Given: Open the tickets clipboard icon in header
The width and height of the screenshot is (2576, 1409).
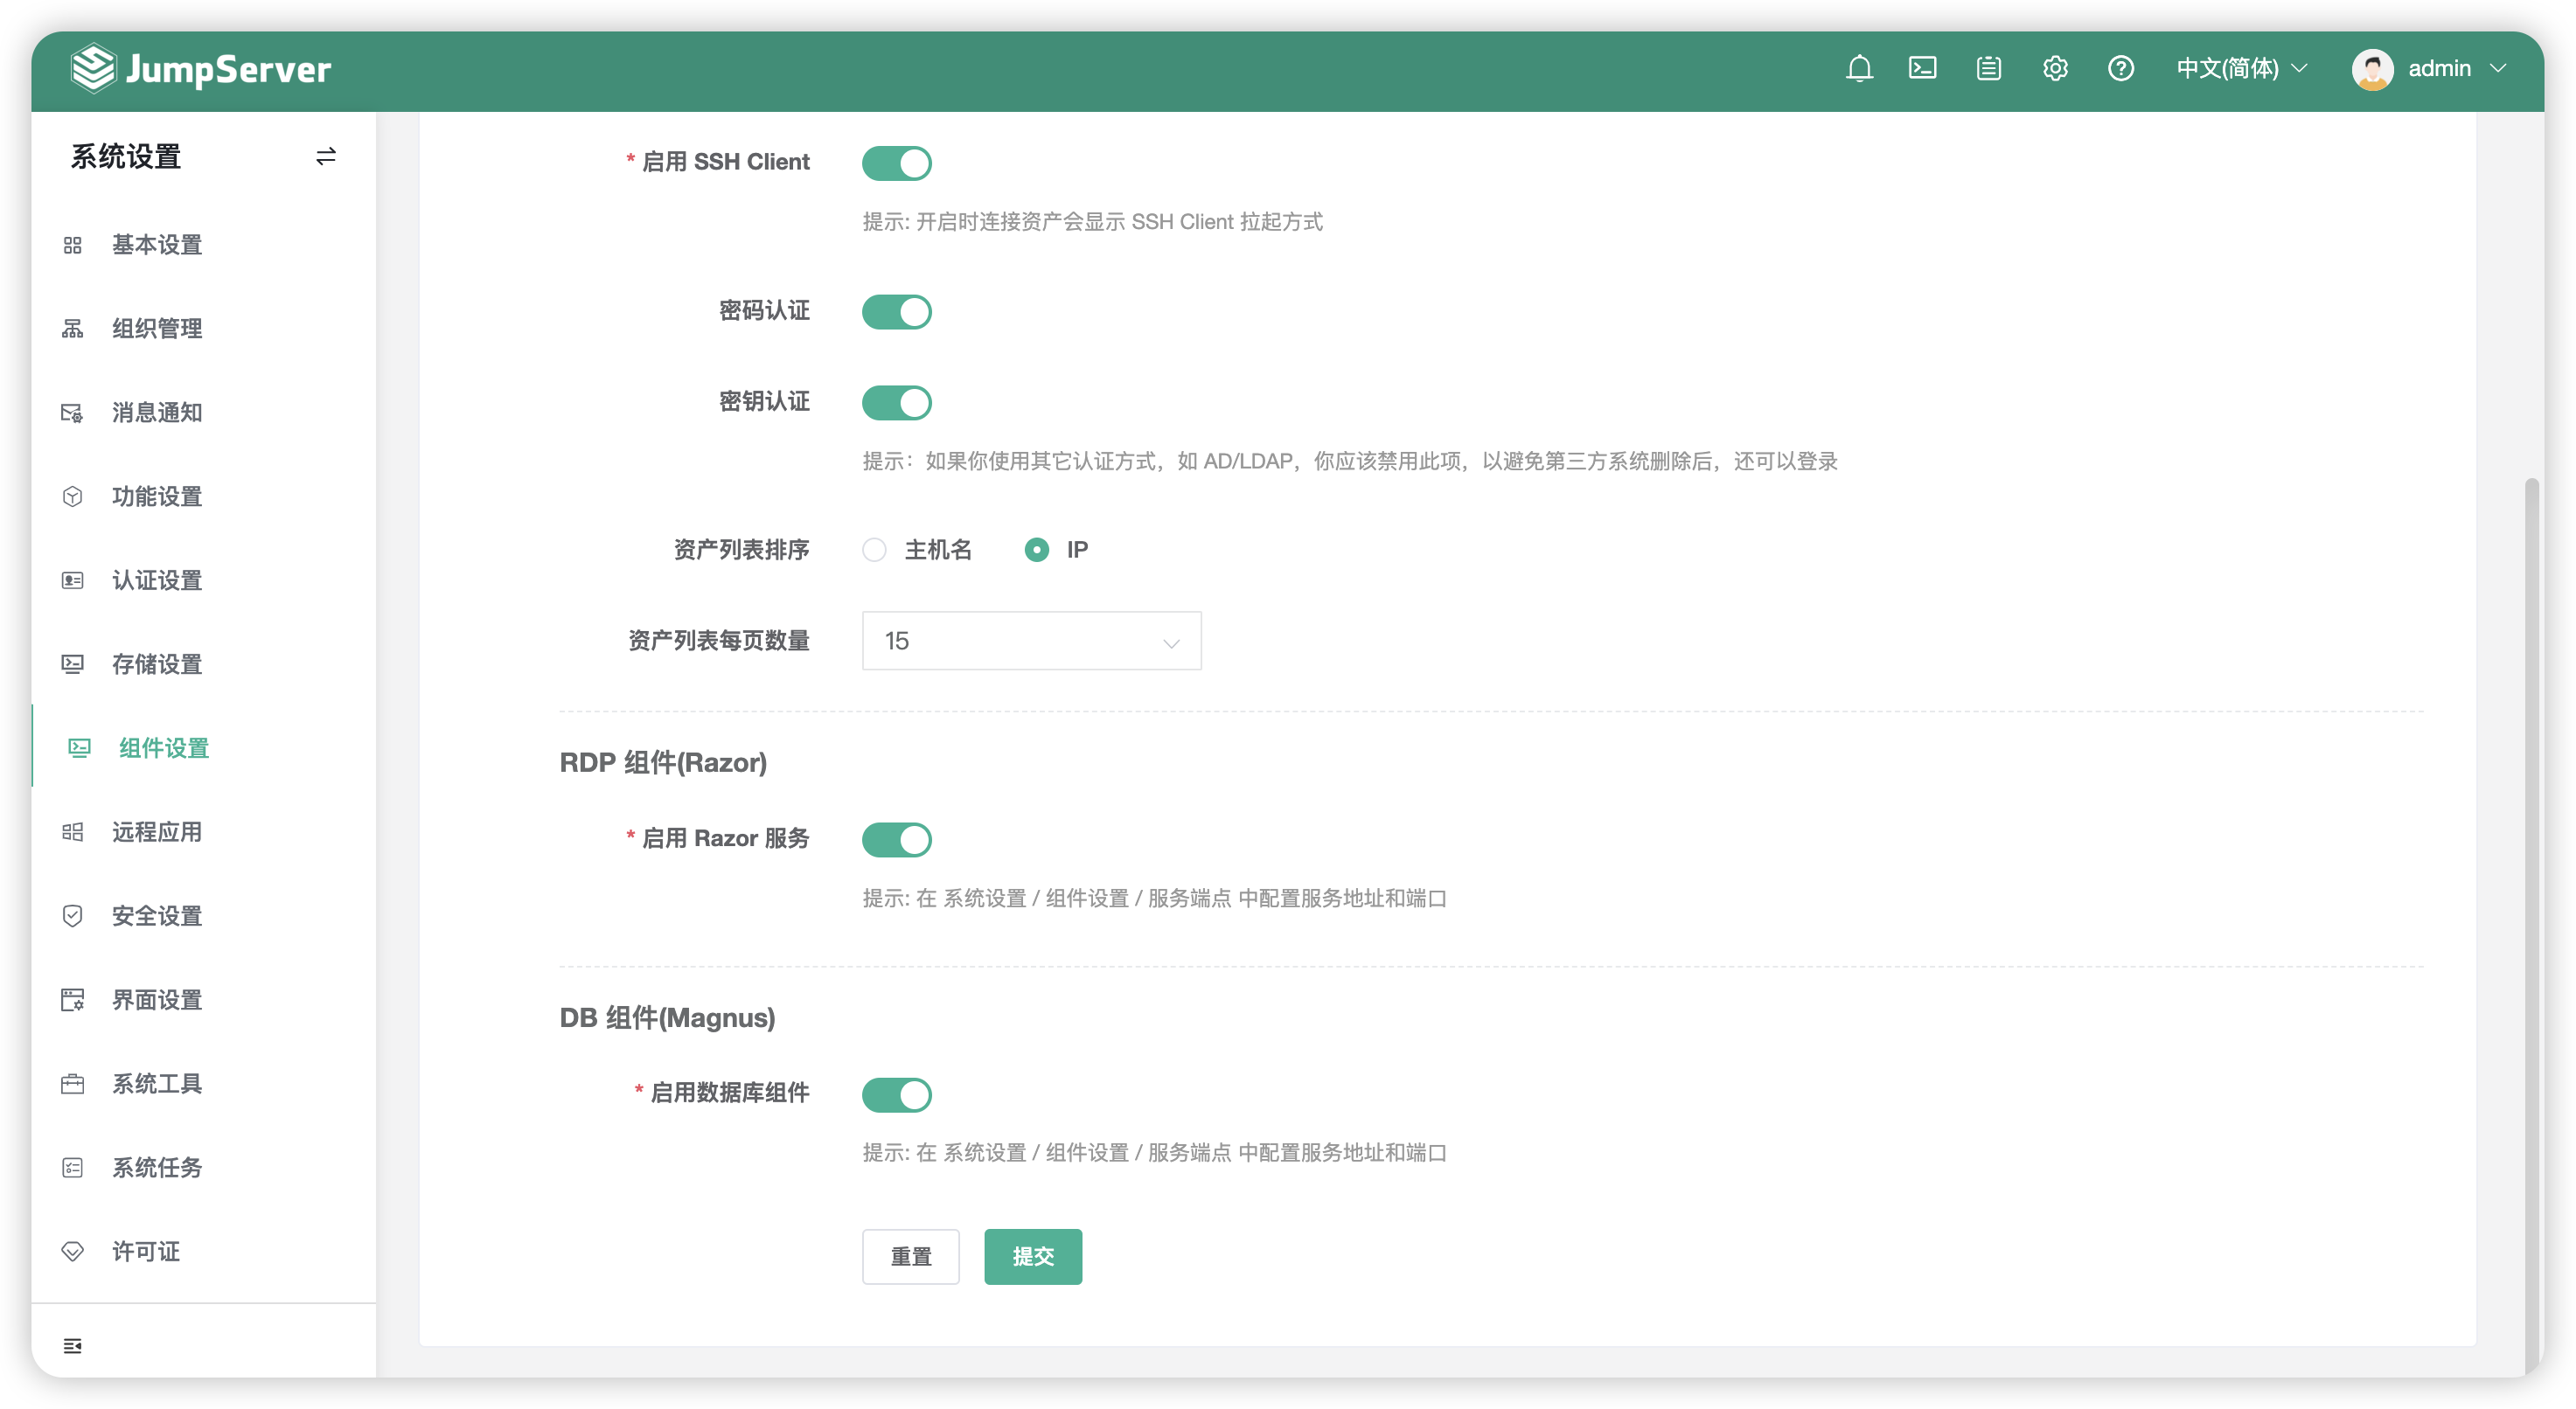Looking at the screenshot, I should (1988, 69).
